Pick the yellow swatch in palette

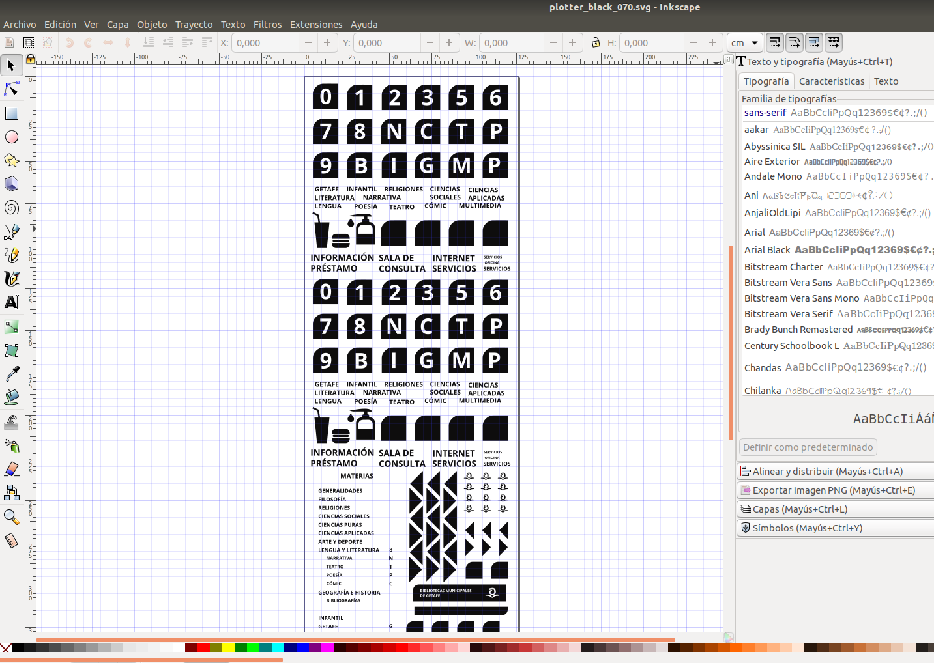(228, 648)
